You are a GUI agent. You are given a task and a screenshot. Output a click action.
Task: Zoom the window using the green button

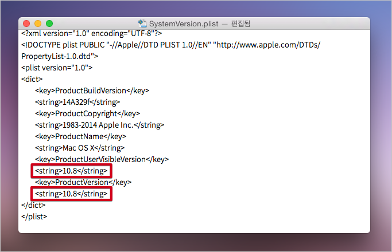[x=49, y=23]
